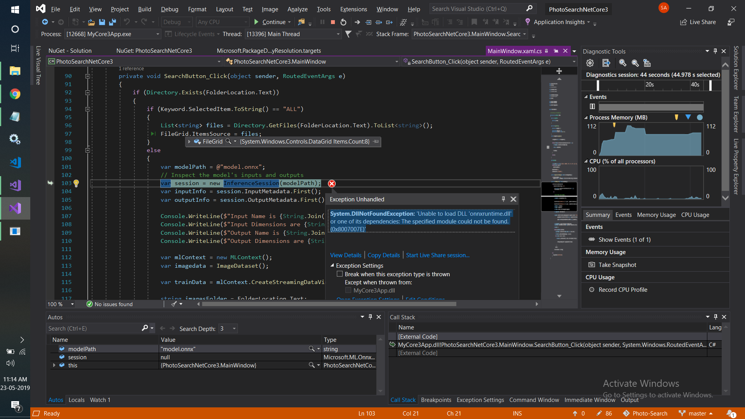Click the red exception error icon
745x419 pixels.
tap(331, 184)
